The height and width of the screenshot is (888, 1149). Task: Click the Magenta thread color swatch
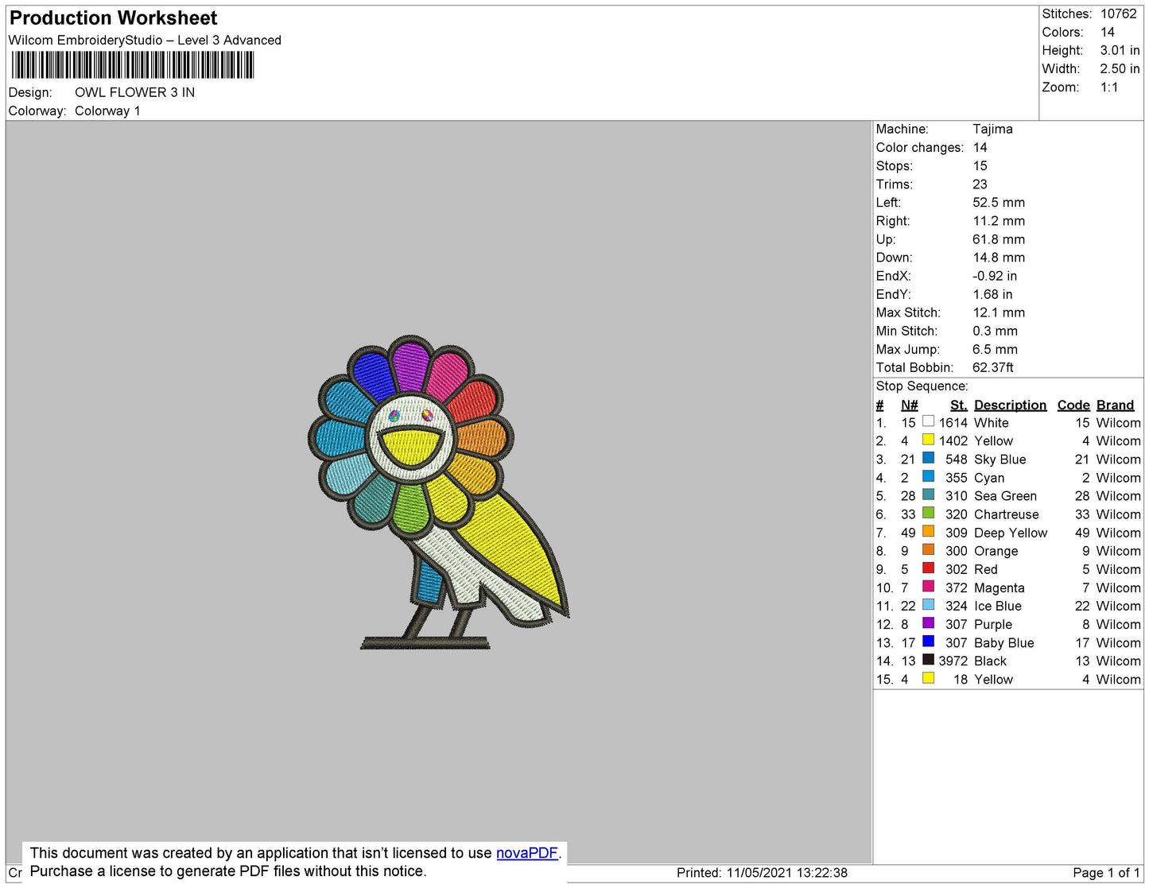pyautogui.click(x=928, y=587)
